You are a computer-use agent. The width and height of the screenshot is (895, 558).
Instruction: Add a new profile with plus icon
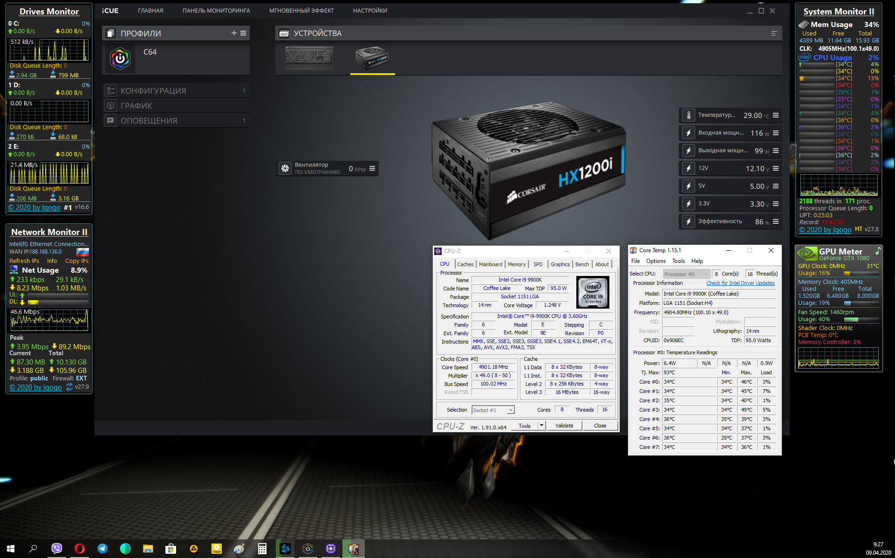click(x=234, y=33)
